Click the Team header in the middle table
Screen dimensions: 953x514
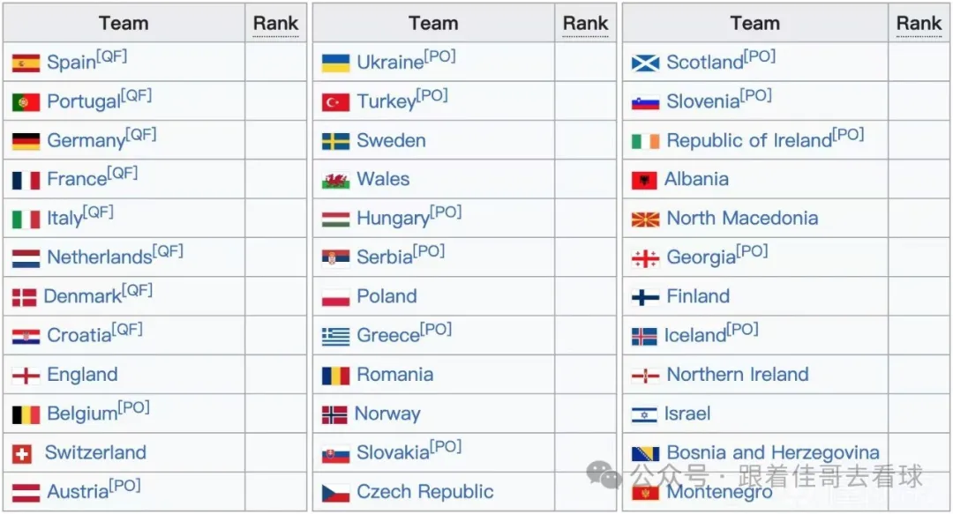click(433, 24)
